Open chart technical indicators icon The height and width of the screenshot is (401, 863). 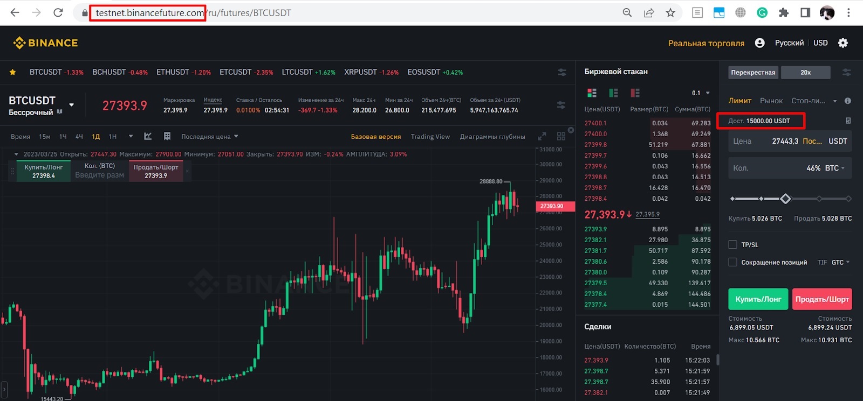(148, 136)
